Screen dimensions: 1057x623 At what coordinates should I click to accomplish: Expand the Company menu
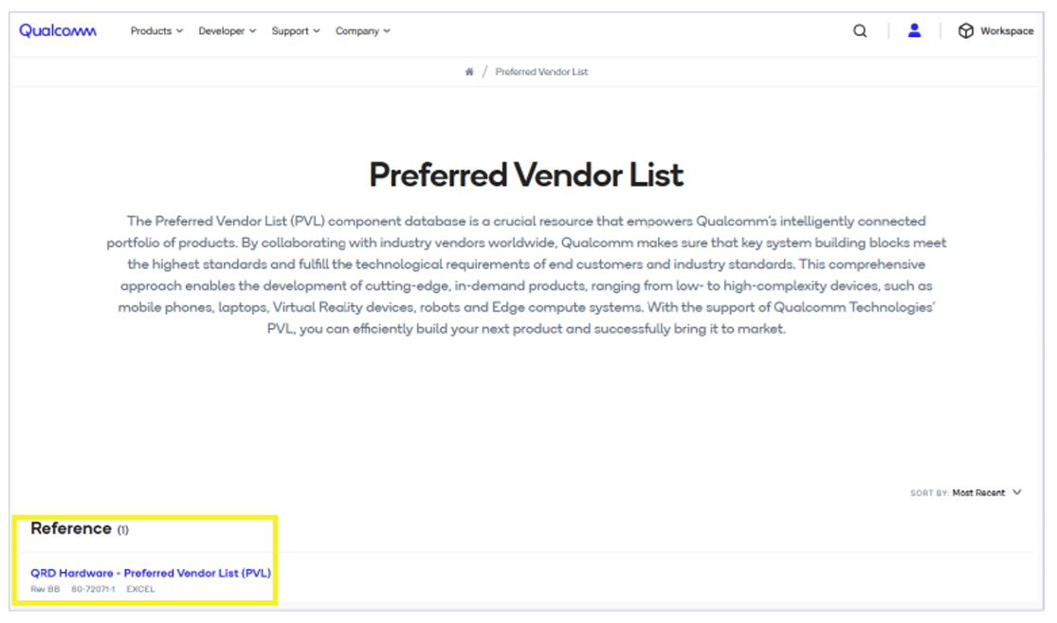pyautogui.click(x=363, y=31)
